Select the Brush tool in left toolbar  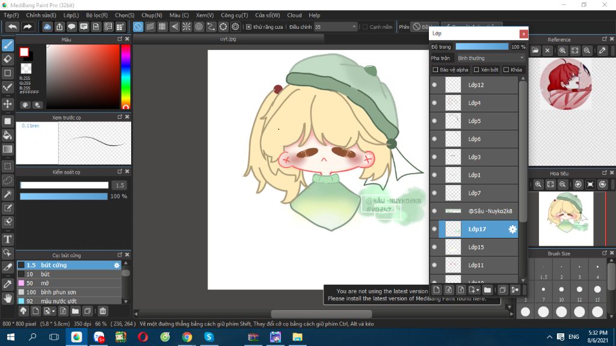[x=7, y=45]
